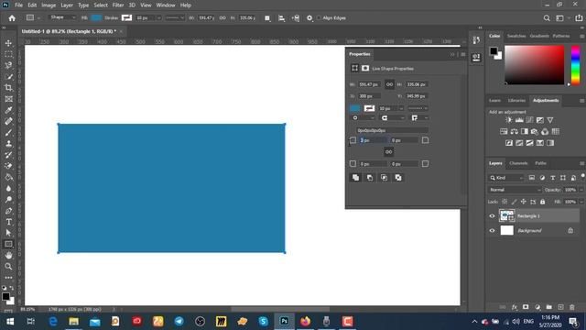Click the Rectangle 1 layer thumbnail
Viewport: 586px width, 330px height.
(x=506, y=216)
